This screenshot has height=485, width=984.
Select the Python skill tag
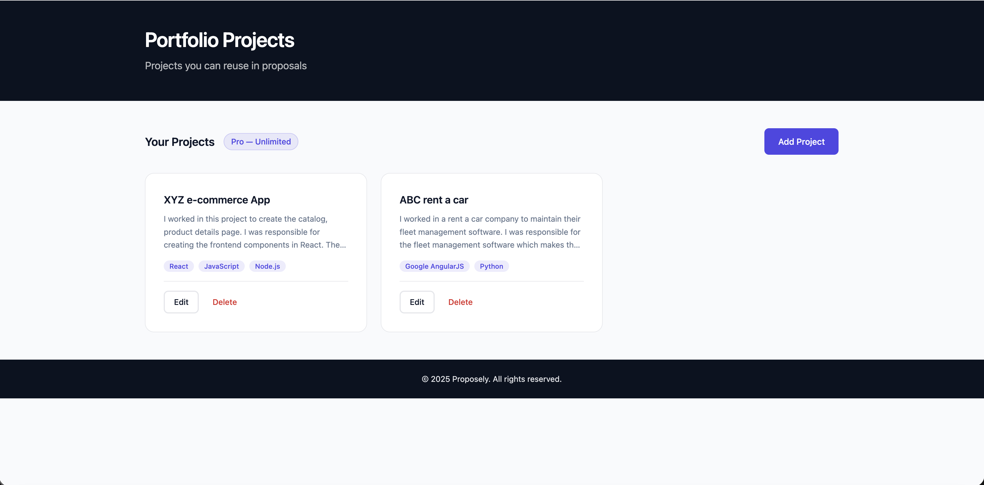tap(491, 266)
